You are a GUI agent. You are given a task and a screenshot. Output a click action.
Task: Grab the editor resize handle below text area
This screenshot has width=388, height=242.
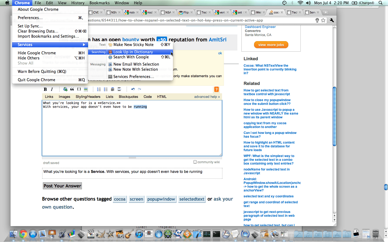click(x=132, y=158)
